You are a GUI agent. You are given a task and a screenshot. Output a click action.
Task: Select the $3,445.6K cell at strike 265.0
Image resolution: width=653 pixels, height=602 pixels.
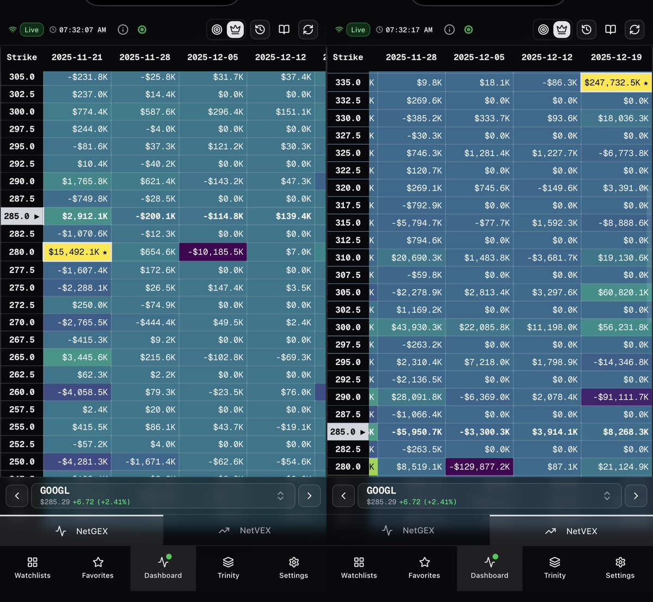(x=77, y=357)
